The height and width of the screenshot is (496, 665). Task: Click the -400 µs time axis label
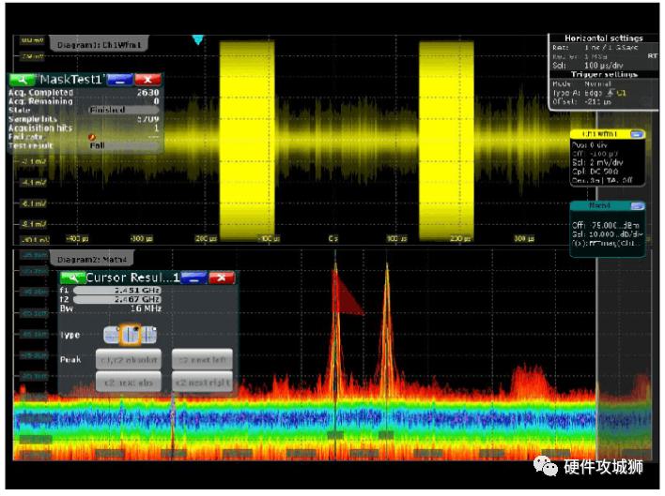pyautogui.click(x=78, y=239)
